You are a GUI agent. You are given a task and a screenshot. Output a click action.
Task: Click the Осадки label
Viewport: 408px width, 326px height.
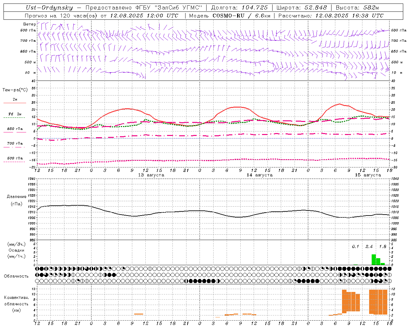coord(17,250)
